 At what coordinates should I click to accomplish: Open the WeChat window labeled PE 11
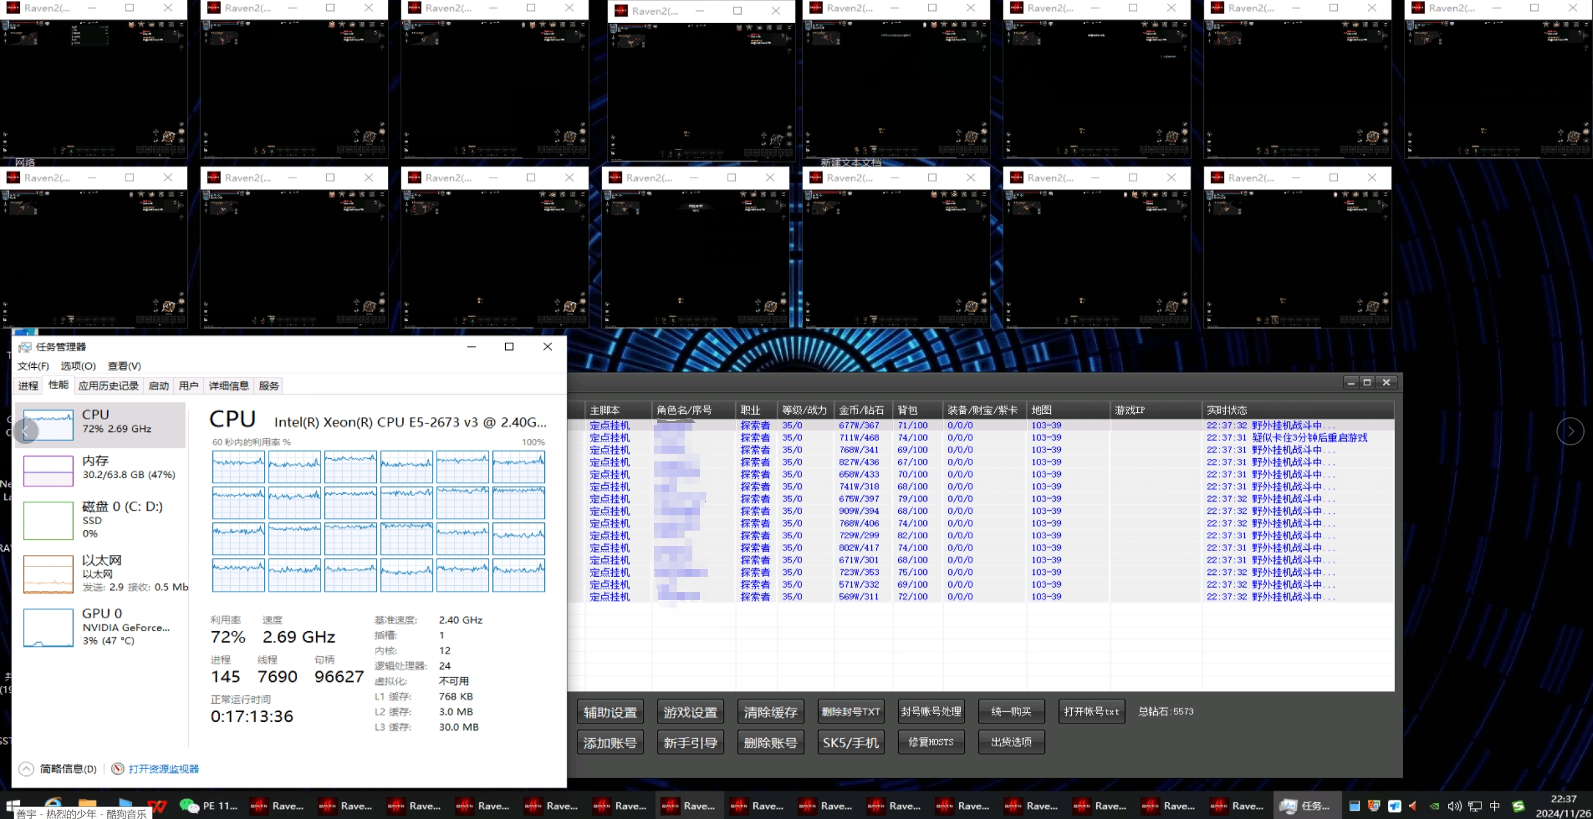208,806
